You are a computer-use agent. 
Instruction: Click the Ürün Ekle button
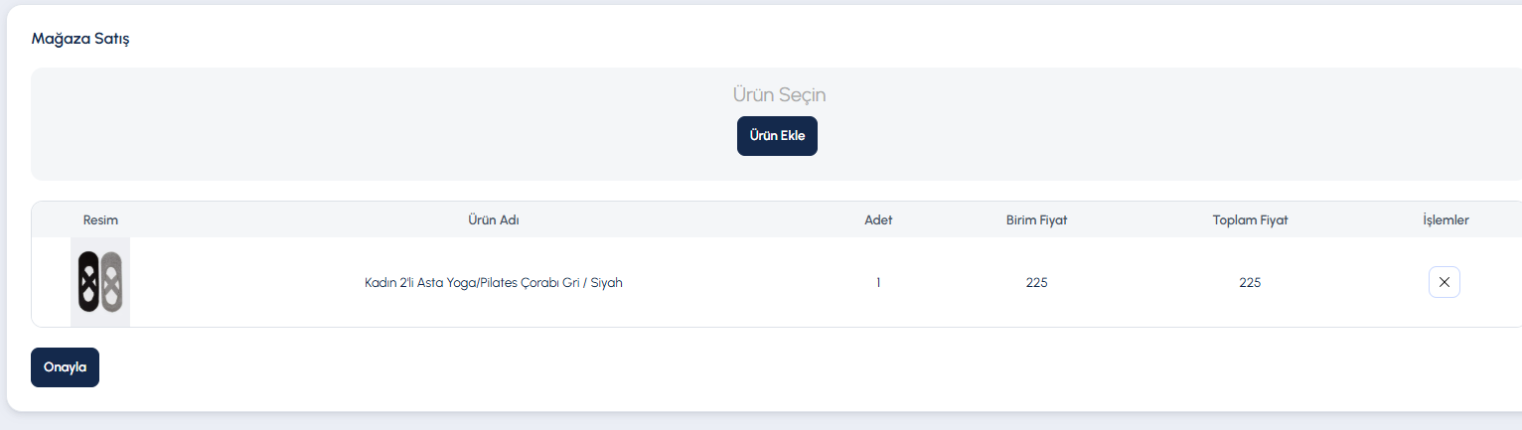pyautogui.click(x=777, y=136)
